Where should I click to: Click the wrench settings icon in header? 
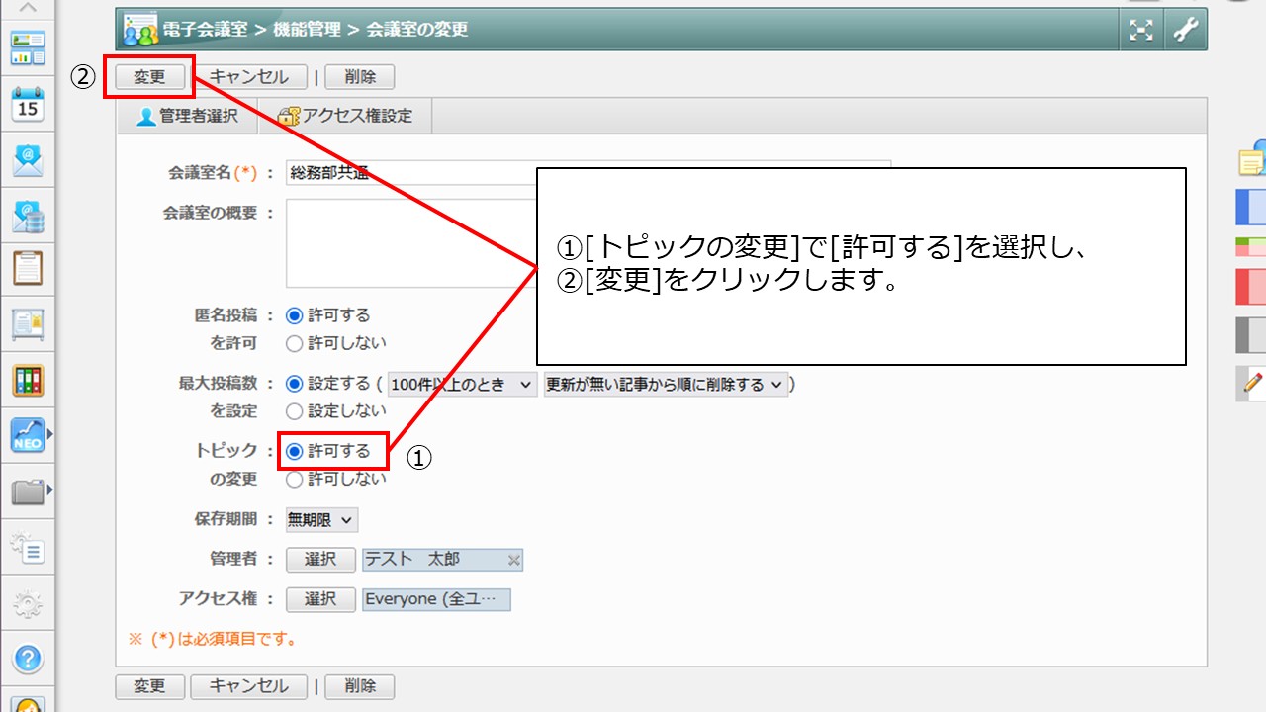1184,30
